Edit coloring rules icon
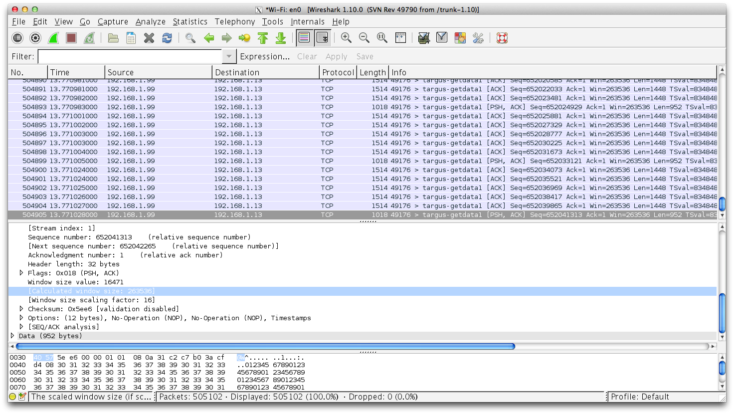Image resolution: width=734 pixels, height=414 pixels. click(460, 38)
